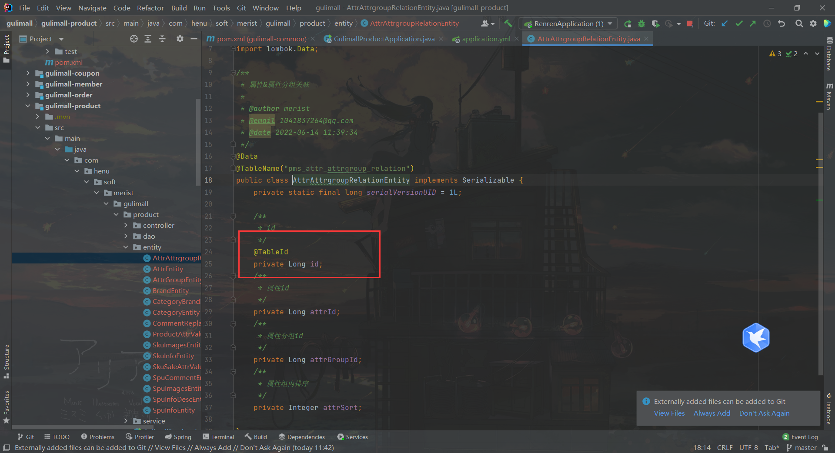Viewport: 835px width, 453px height.
Task: Click the Git rollback icon
Action: [782, 23]
